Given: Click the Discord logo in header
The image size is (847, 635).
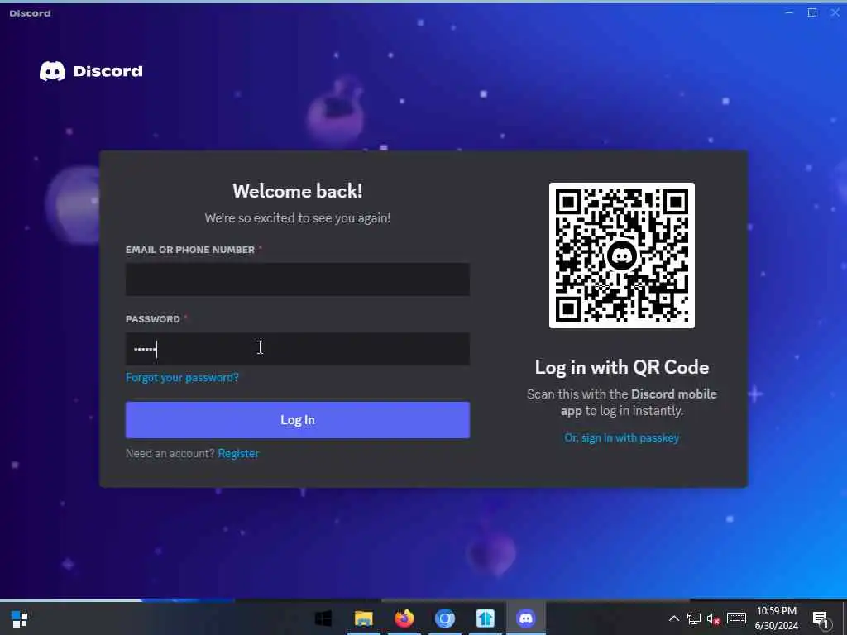Looking at the screenshot, I should pos(91,71).
